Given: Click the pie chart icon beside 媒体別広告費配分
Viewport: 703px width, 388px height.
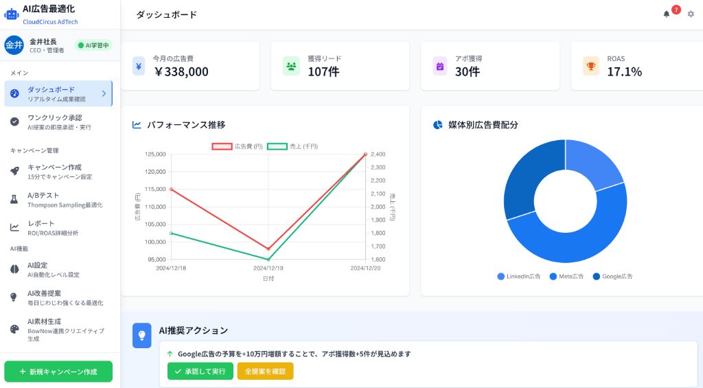Looking at the screenshot, I should click(437, 125).
